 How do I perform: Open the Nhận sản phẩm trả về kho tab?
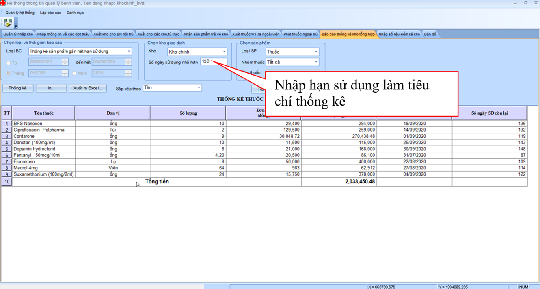click(206, 34)
